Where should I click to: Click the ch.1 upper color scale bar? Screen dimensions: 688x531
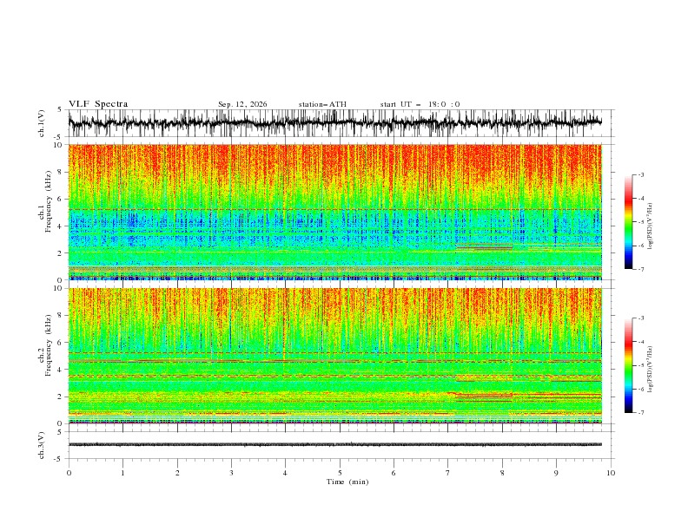coord(628,222)
